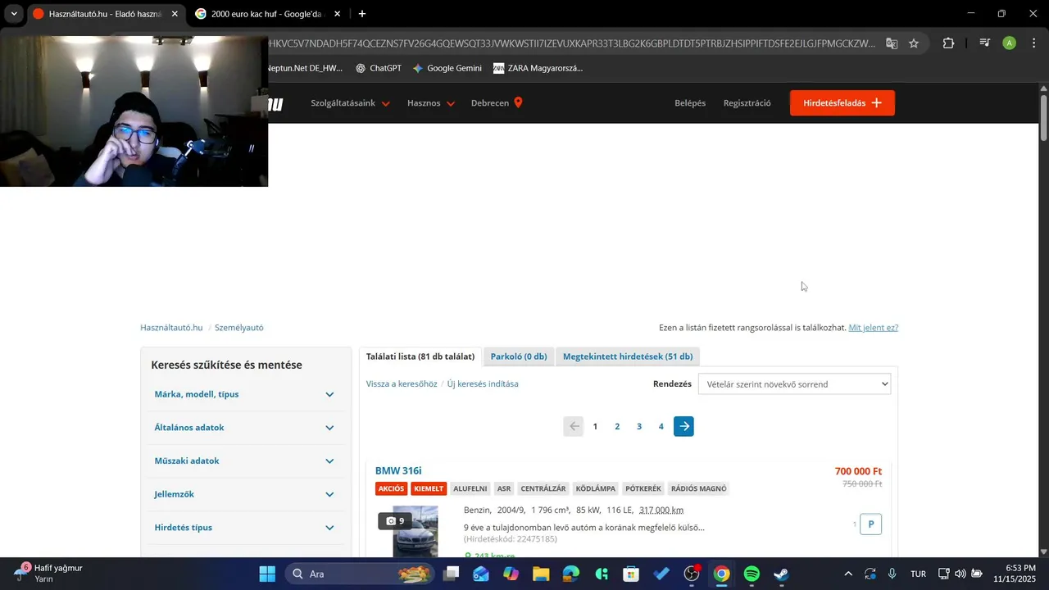Click the Debrecen location pin
This screenshot has width=1049, height=590.
tap(518, 102)
